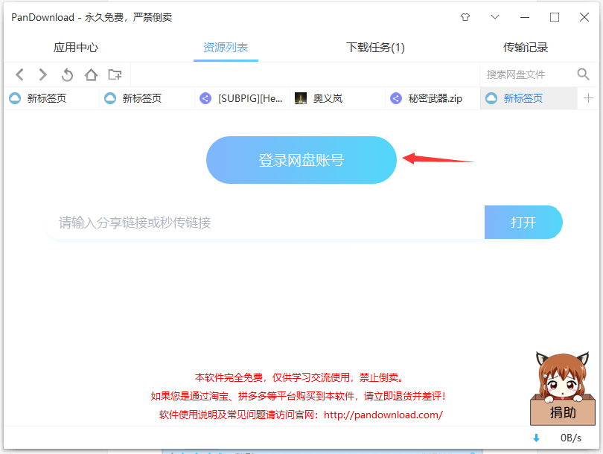This screenshot has height=454, width=603.
Task: Maximize the PanDownload window
Action: click(554, 17)
